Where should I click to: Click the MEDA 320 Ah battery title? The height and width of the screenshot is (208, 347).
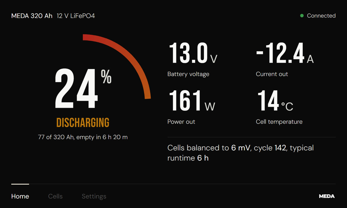click(x=32, y=16)
